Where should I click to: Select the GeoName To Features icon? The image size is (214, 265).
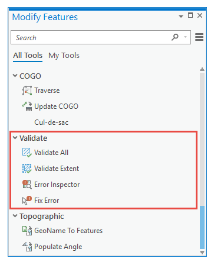coord(27,231)
